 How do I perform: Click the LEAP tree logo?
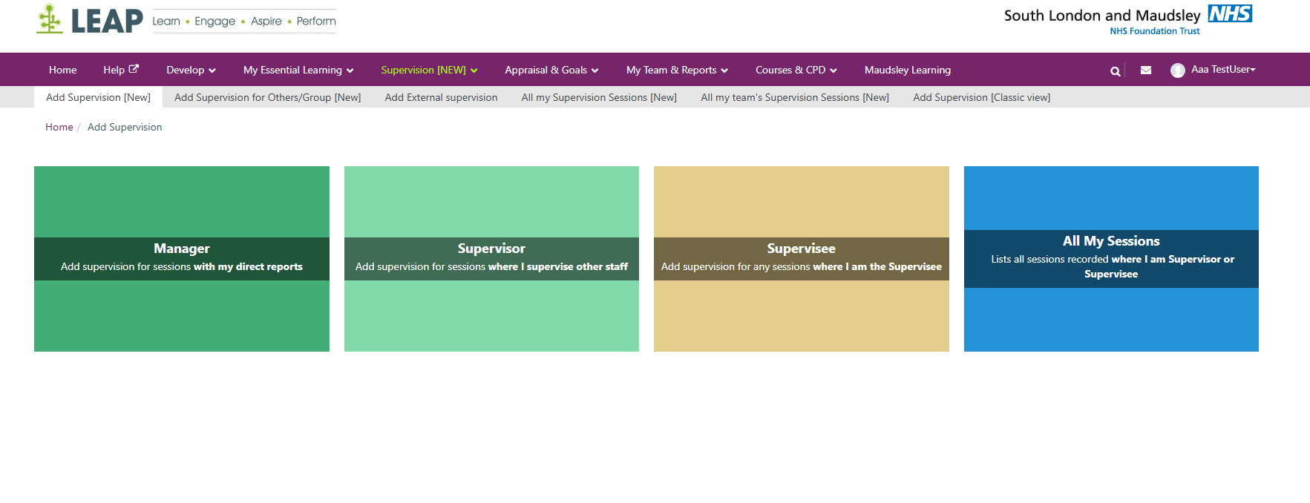[x=50, y=19]
